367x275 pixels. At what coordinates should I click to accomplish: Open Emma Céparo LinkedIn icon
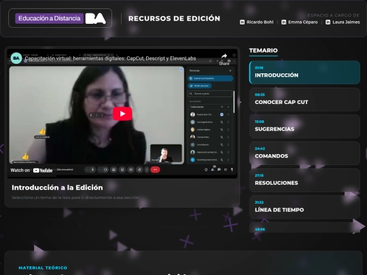tap(283, 22)
